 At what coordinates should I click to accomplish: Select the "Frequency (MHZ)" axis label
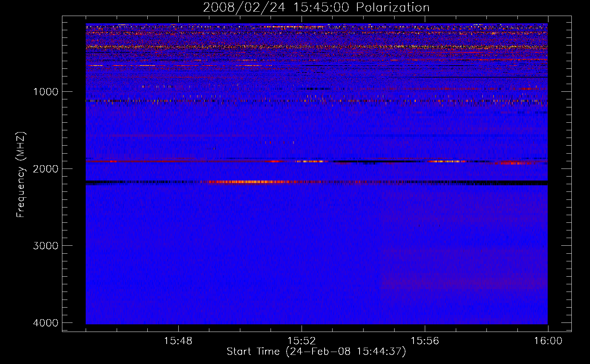pos(21,174)
